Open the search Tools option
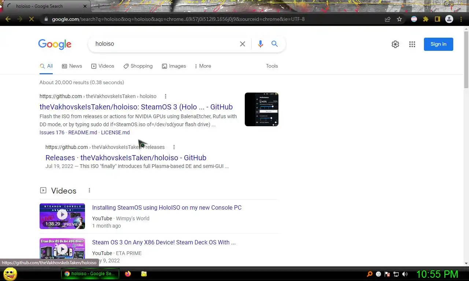 [x=272, y=66]
